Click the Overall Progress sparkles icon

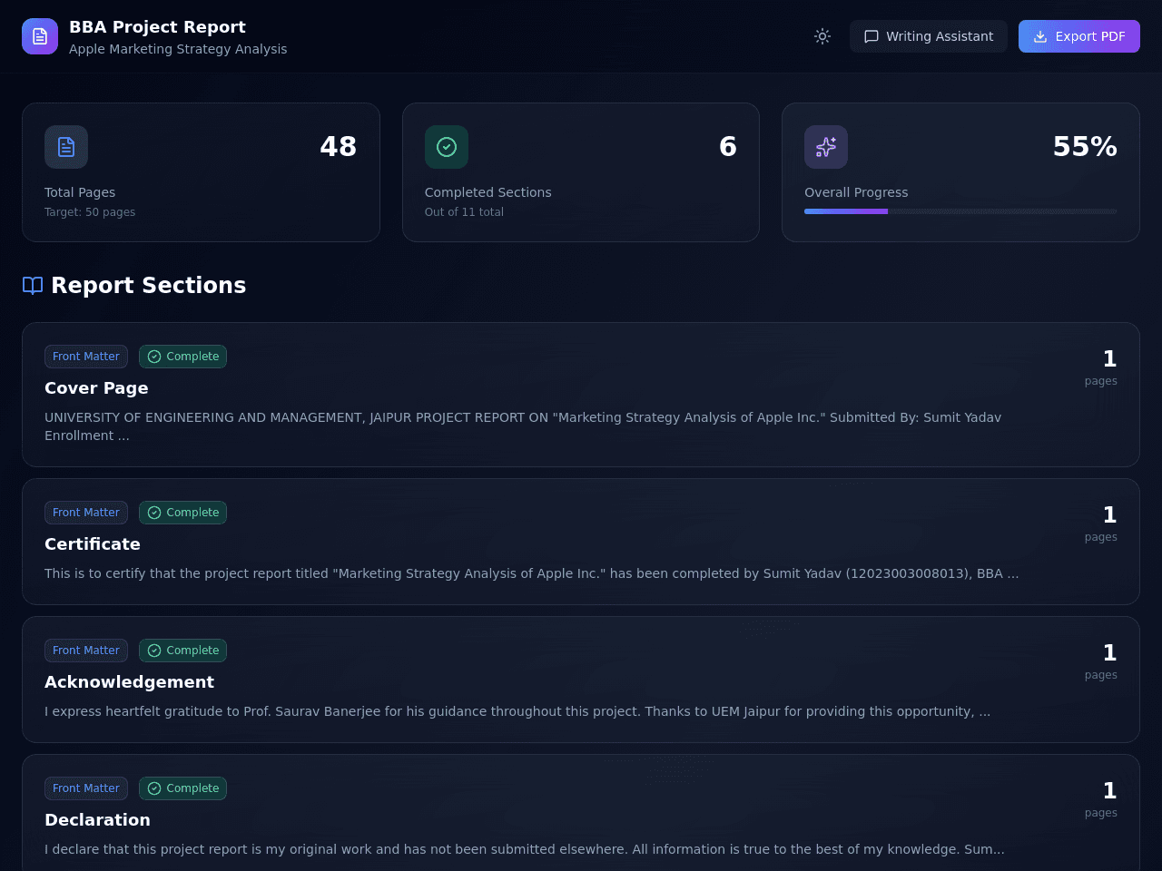point(826,147)
